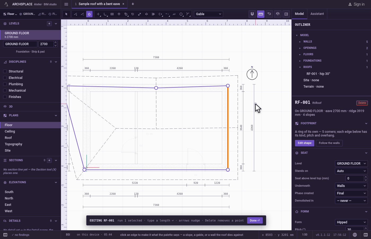
Task: Collapse the ROOFS tree node
Action: 300,67
